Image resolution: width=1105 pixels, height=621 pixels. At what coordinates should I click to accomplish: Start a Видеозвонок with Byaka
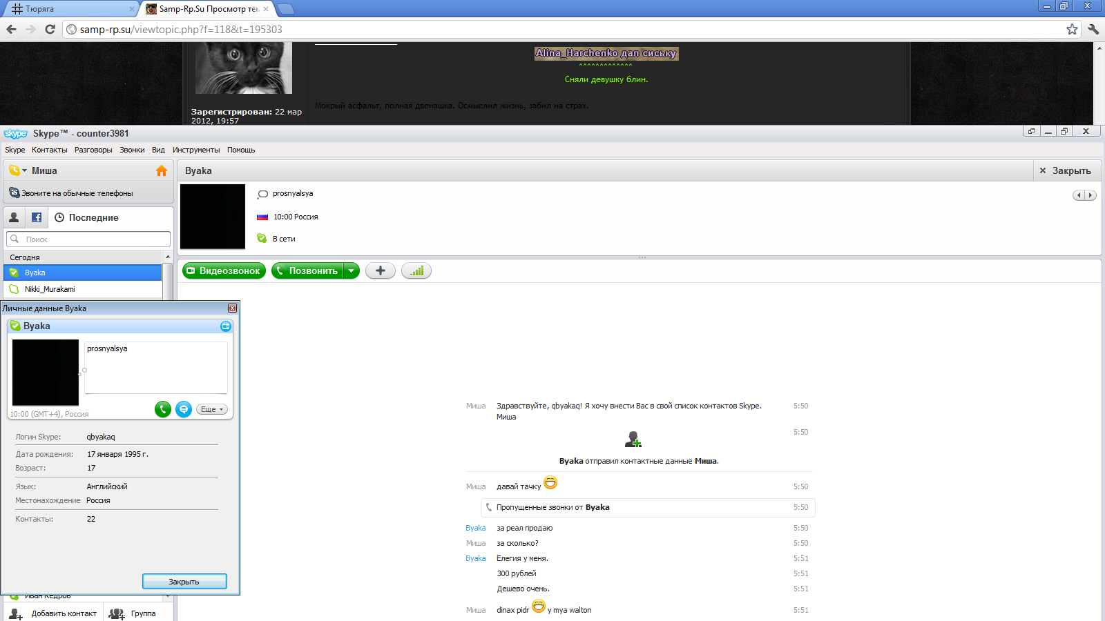click(x=224, y=271)
